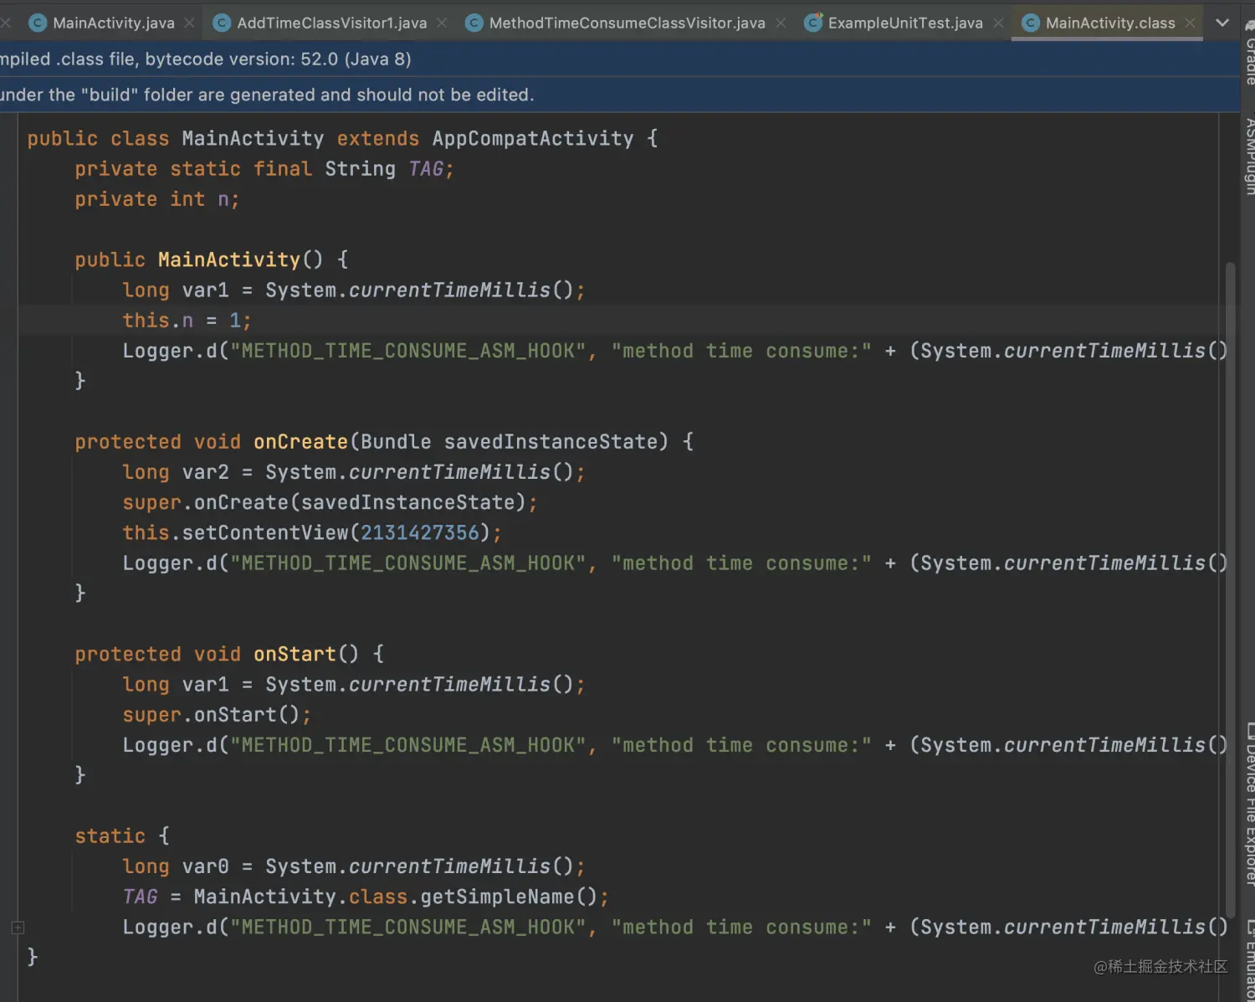Viewport: 1255px width, 1002px height.
Task: Click the onStart method name
Action: click(295, 654)
